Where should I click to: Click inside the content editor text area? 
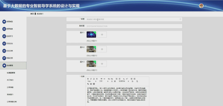click(x=117, y=96)
